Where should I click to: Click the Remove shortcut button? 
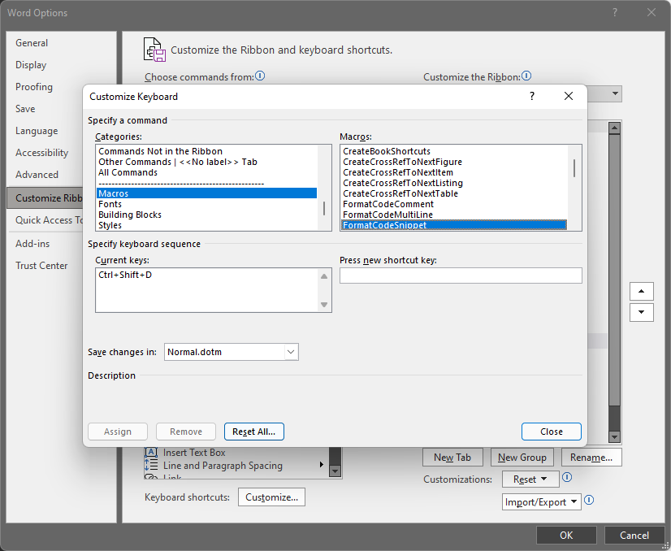186,432
